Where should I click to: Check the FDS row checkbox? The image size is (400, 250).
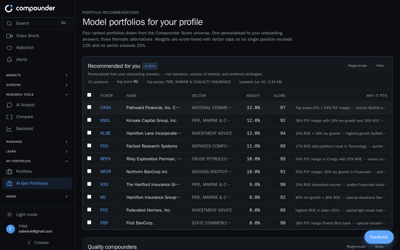89,146
